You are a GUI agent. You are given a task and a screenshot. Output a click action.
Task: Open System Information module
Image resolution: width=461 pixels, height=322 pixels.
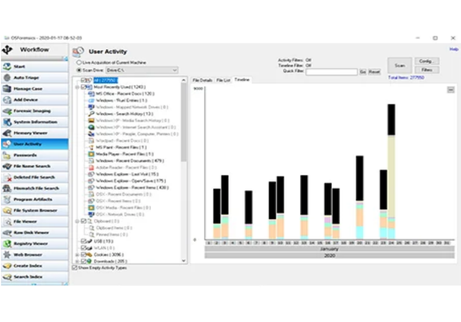point(34,122)
